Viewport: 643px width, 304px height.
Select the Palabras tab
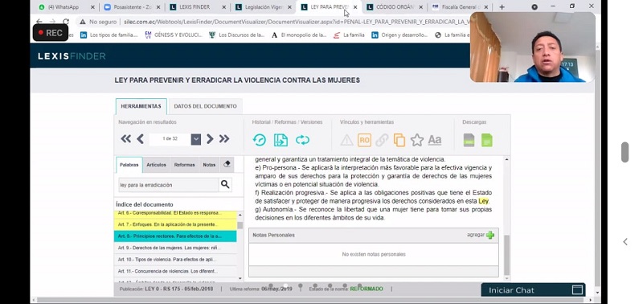[x=129, y=165]
